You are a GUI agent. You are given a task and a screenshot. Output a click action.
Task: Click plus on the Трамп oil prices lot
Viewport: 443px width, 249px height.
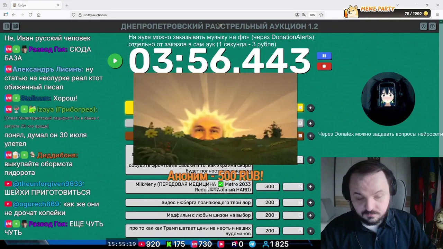(x=310, y=231)
